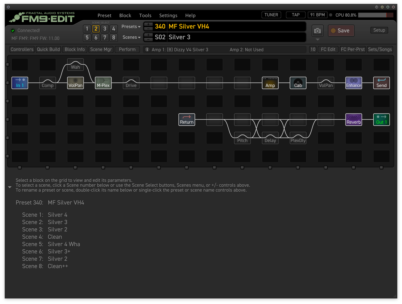Choose Scene Select button 2

click(x=96, y=29)
